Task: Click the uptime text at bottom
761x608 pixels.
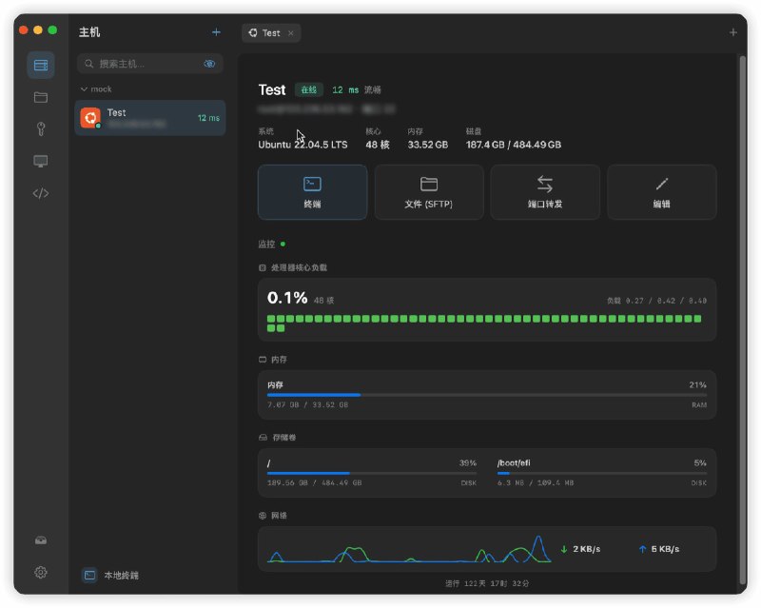Action: pyautogui.click(x=487, y=583)
